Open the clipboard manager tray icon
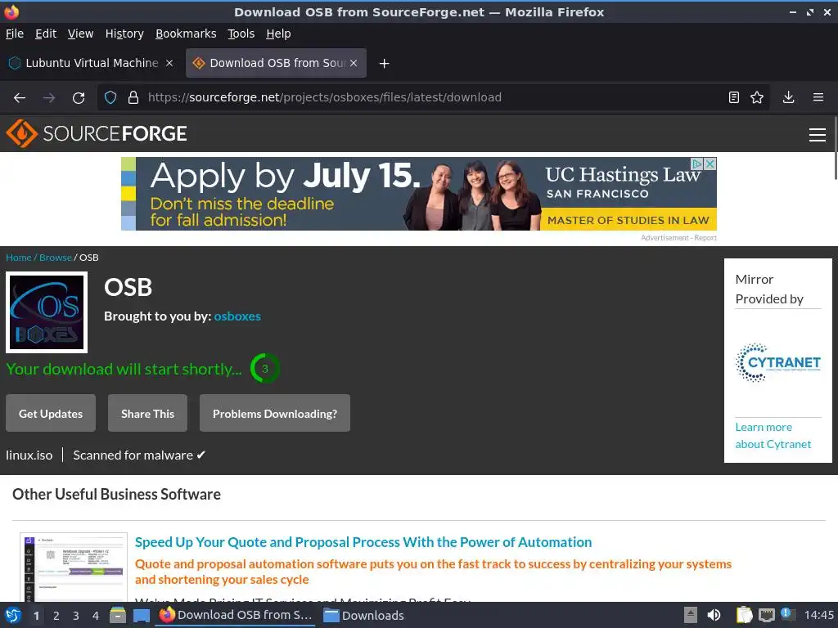 click(744, 615)
